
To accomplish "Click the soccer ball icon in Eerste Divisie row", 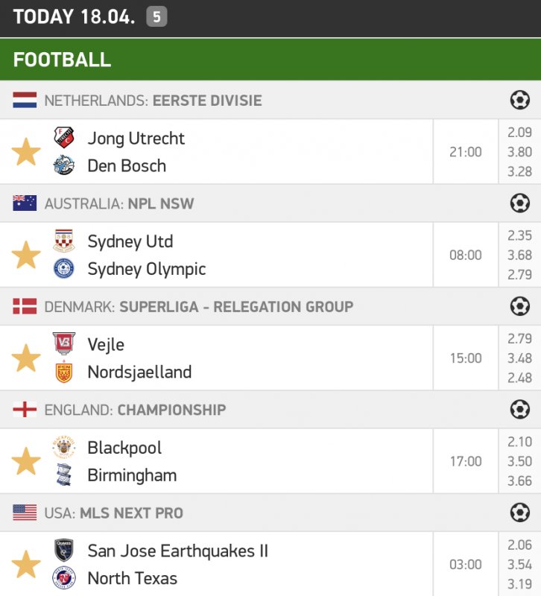I will point(519,100).
